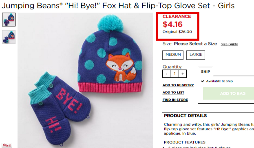Viewport: 254px width, 148px height.
Task: Open the Size Guide link
Action: pos(229,44)
